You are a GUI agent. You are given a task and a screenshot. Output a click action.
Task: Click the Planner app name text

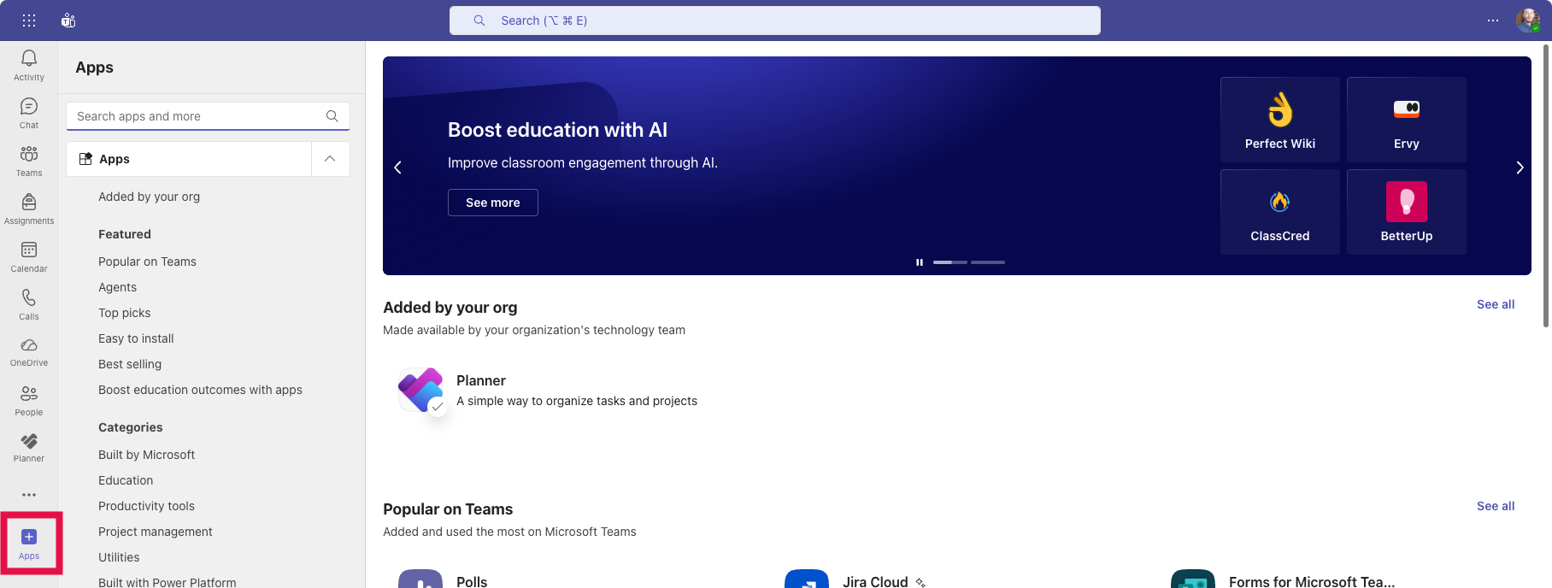[481, 380]
